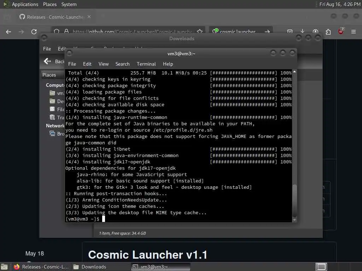Select Network heading in Downloads sidebar

[x=55, y=126]
